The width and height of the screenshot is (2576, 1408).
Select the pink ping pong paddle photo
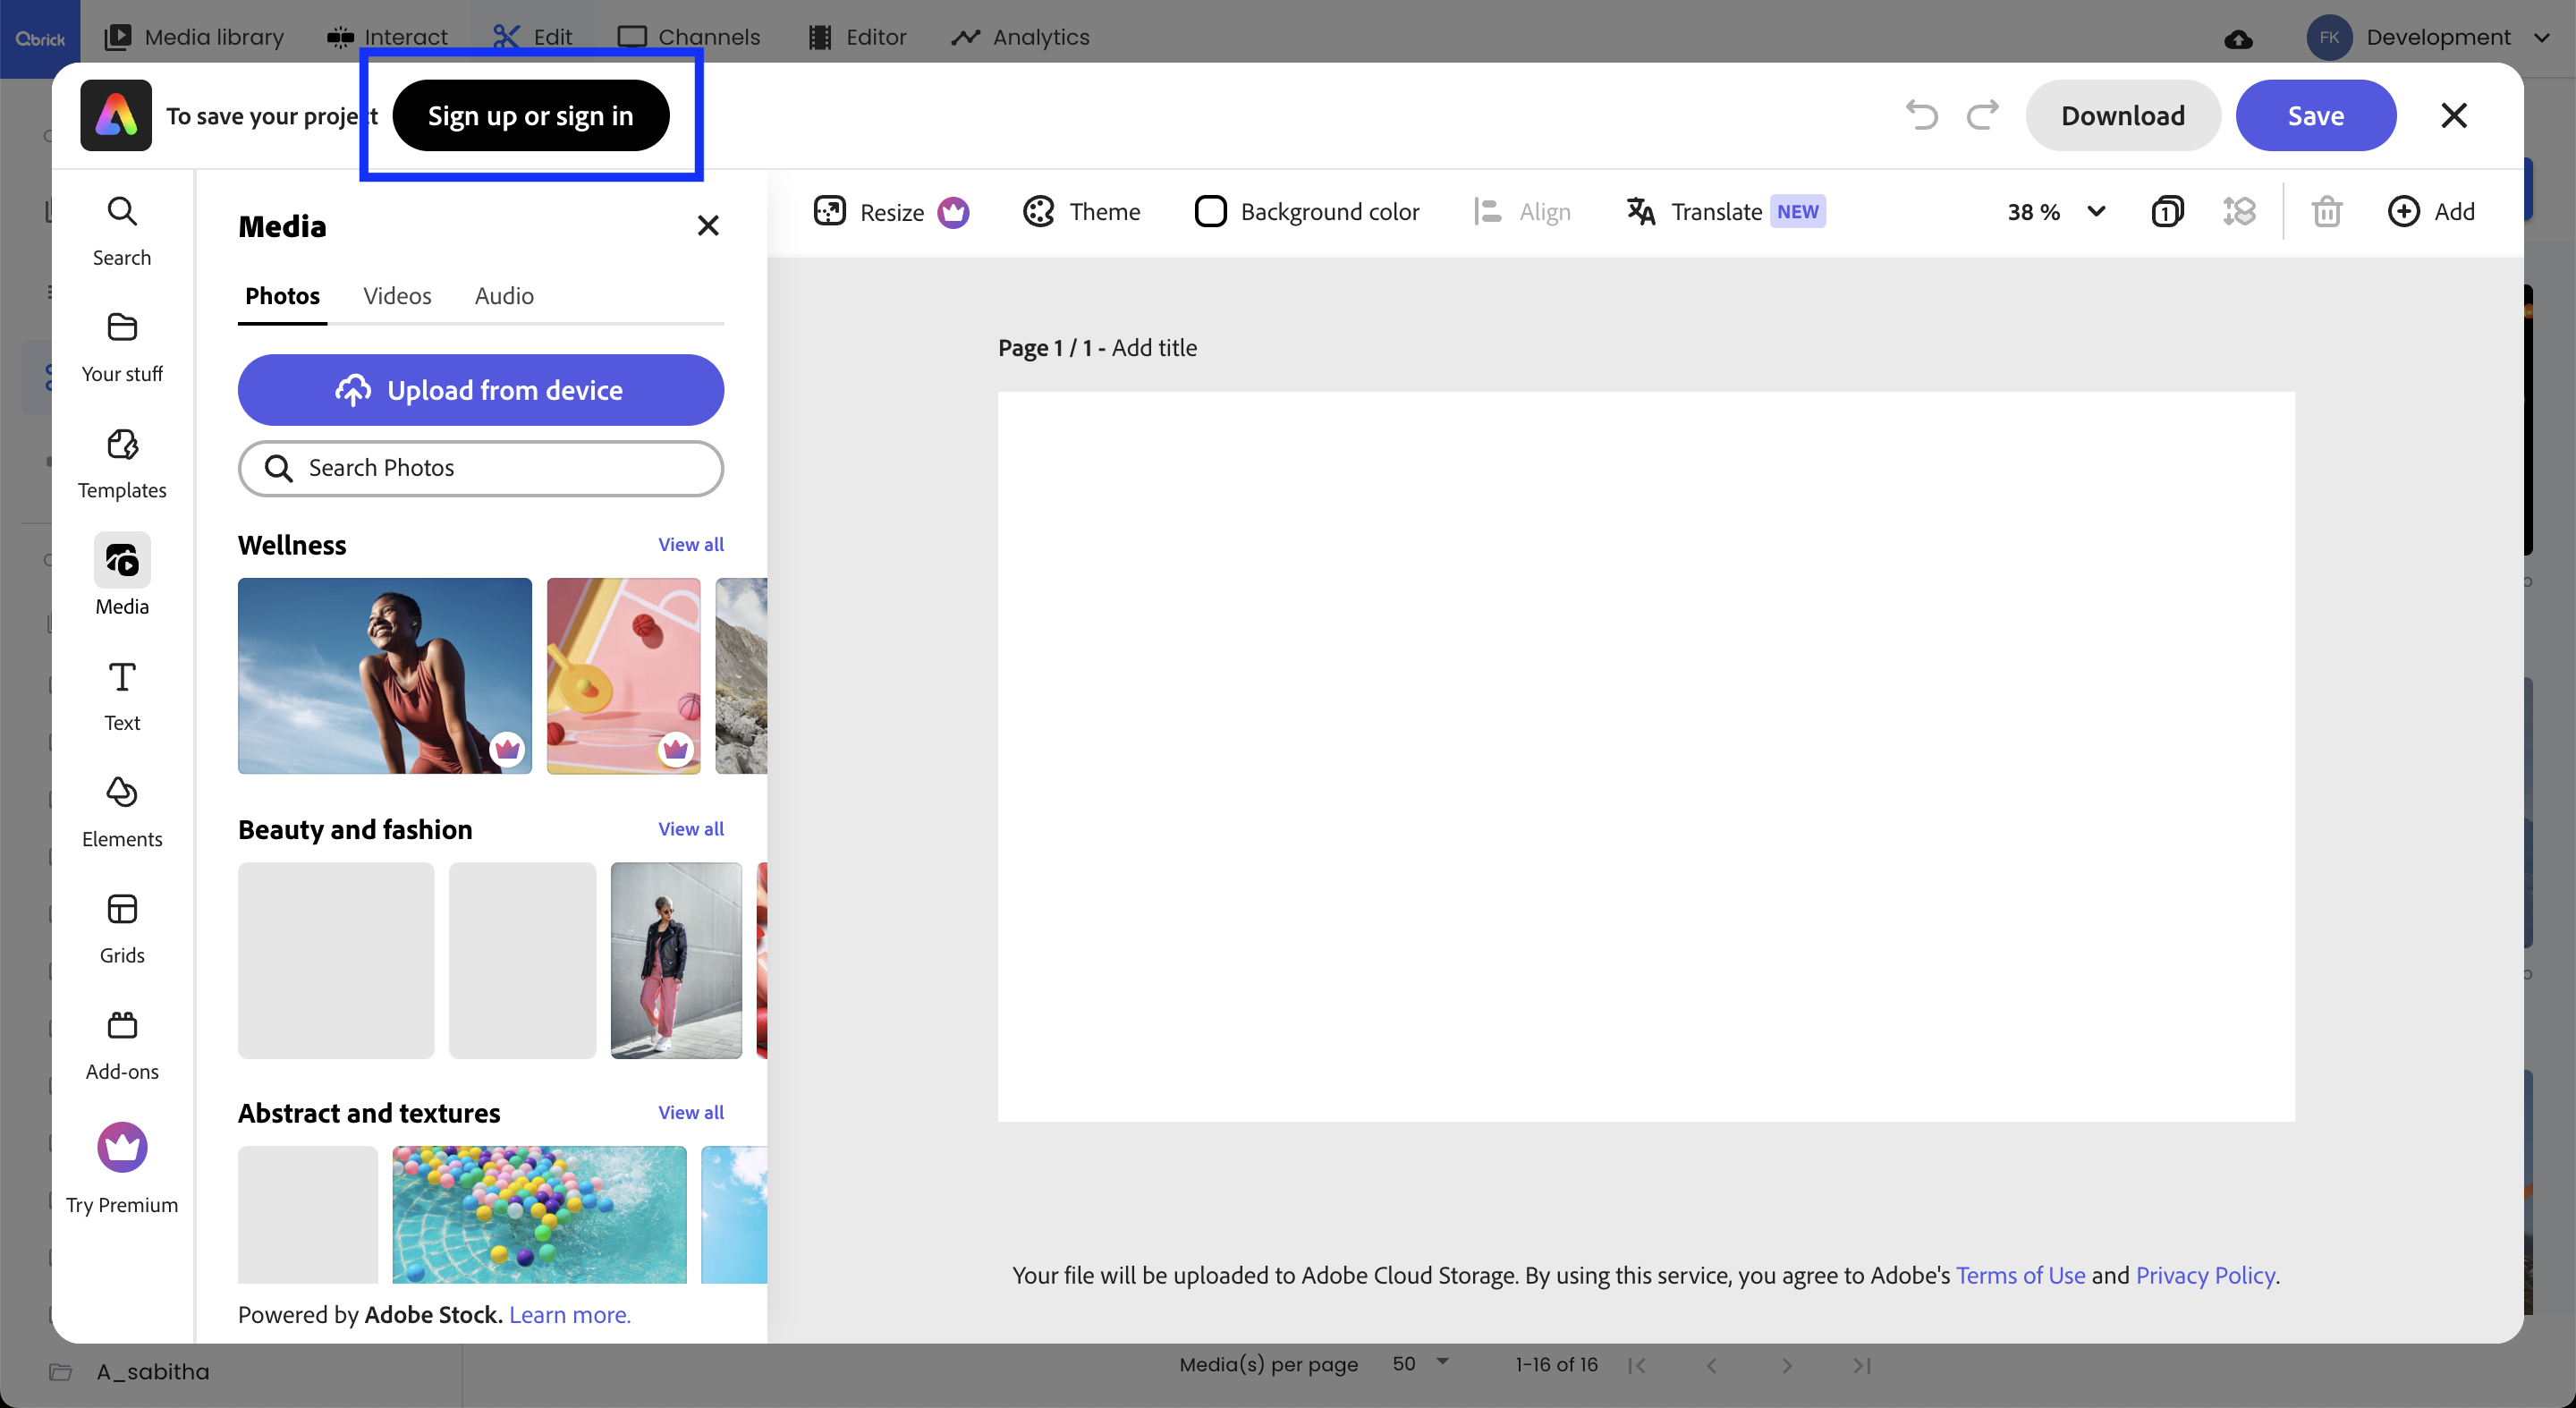[623, 675]
